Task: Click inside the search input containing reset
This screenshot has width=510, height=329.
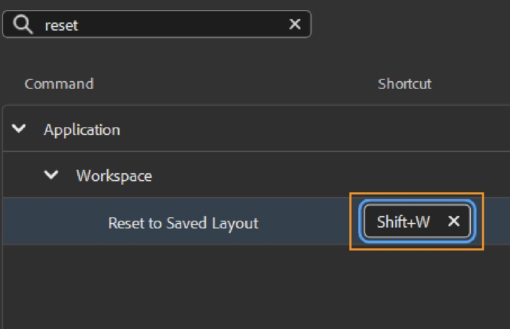Action: coord(127,24)
